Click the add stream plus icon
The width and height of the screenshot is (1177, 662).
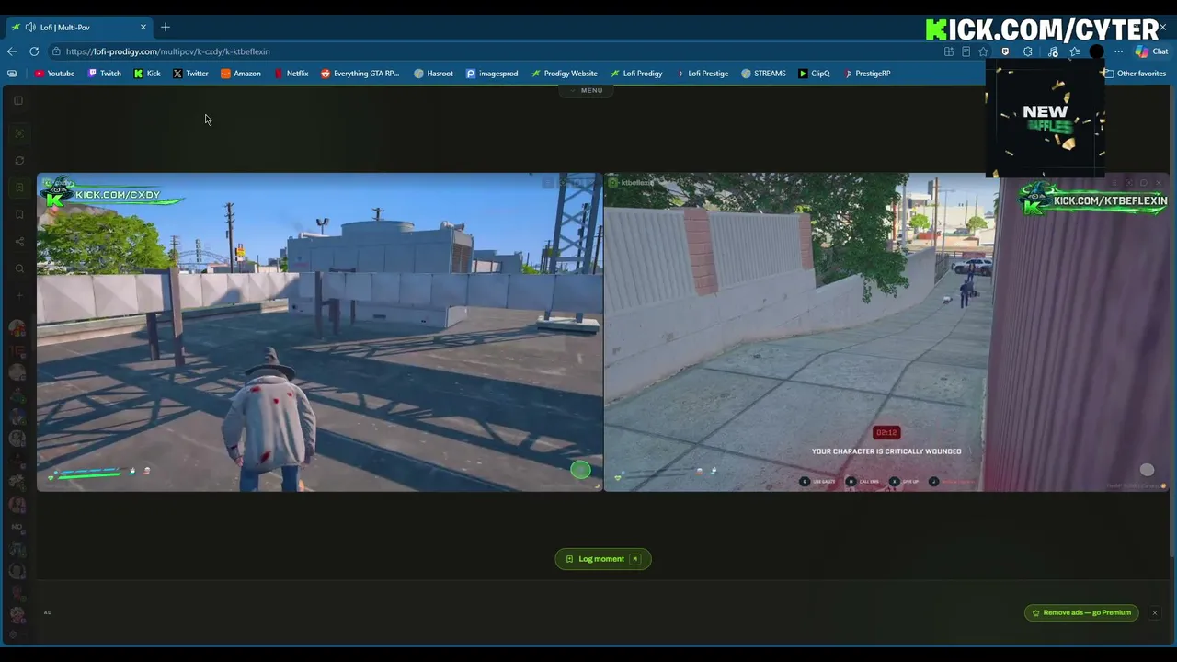[19, 296]
